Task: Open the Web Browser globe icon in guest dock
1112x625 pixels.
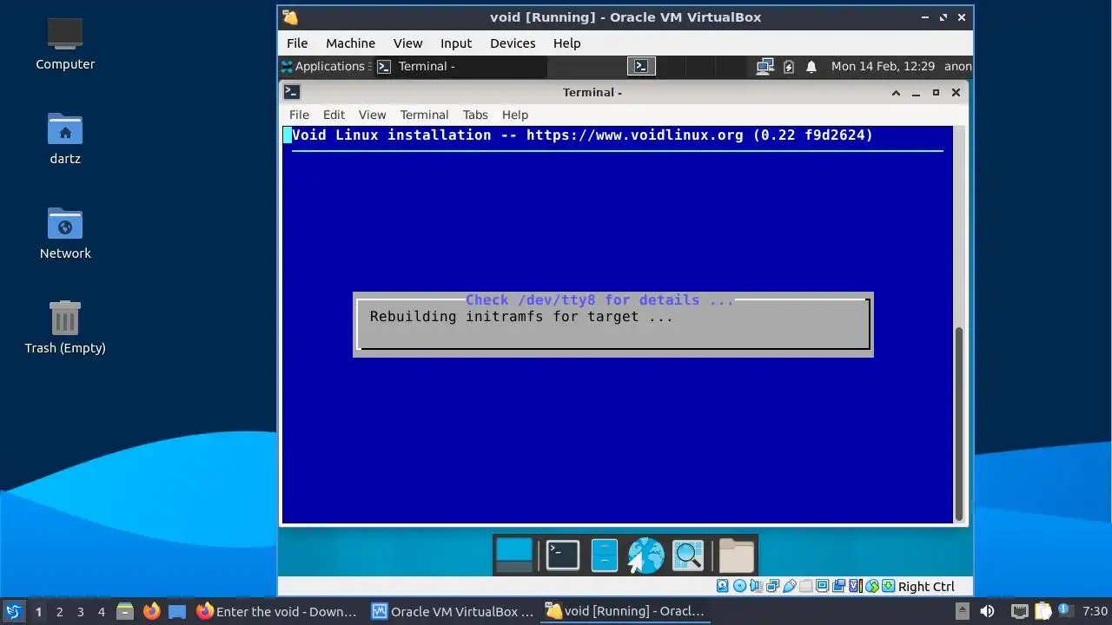Action: pos(645,556)
